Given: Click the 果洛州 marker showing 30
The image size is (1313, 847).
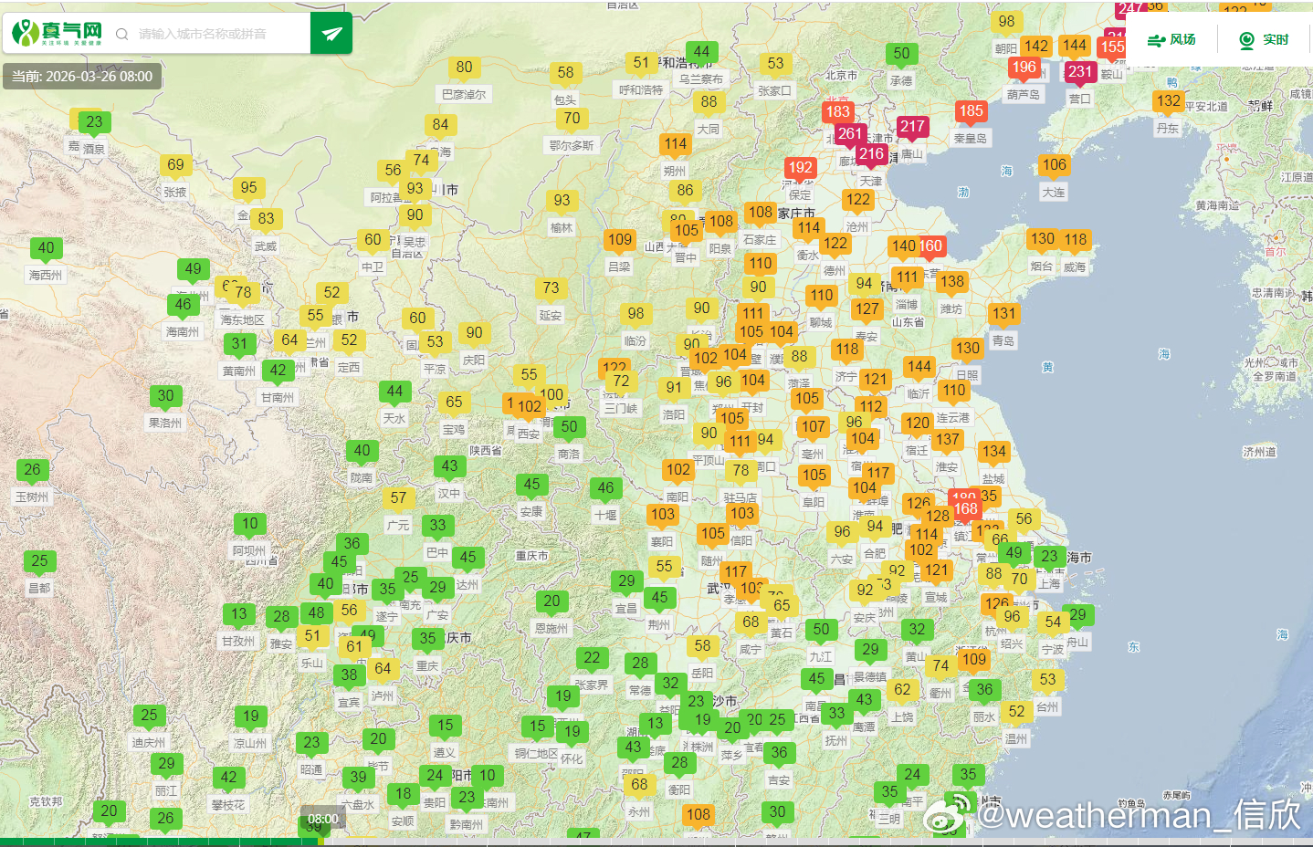Looking at the screenshot, I should [x=165, y=397].
